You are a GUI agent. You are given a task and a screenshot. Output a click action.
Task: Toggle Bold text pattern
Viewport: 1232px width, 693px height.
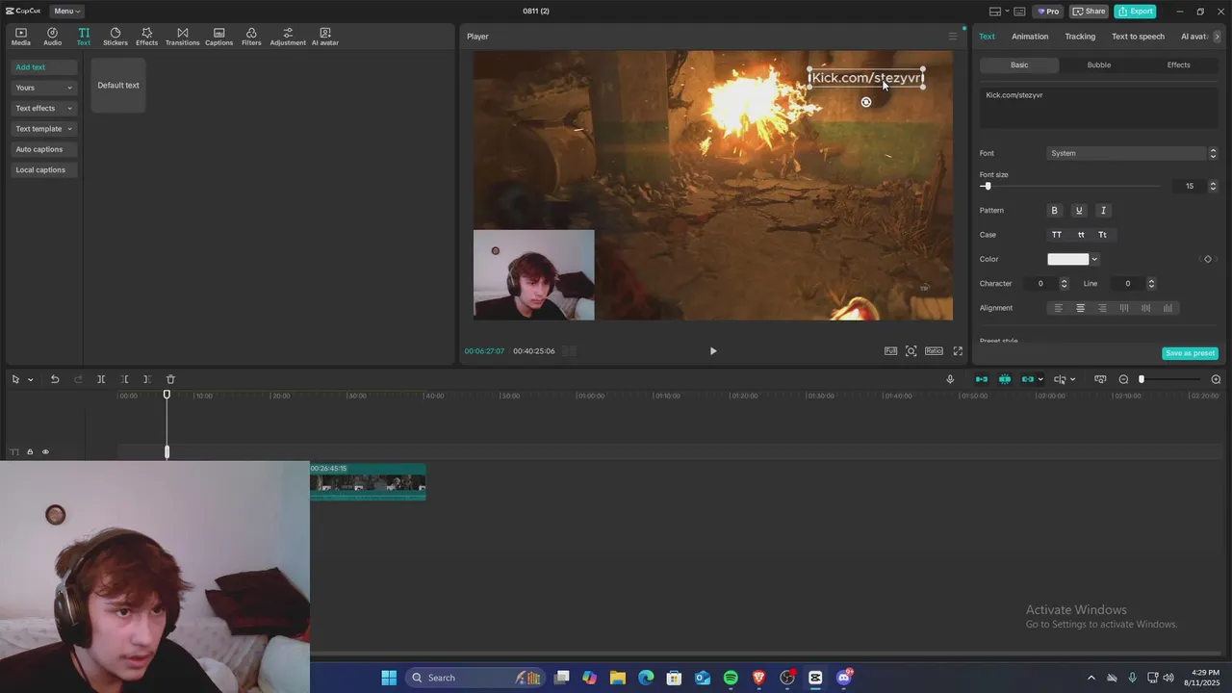1054,211
